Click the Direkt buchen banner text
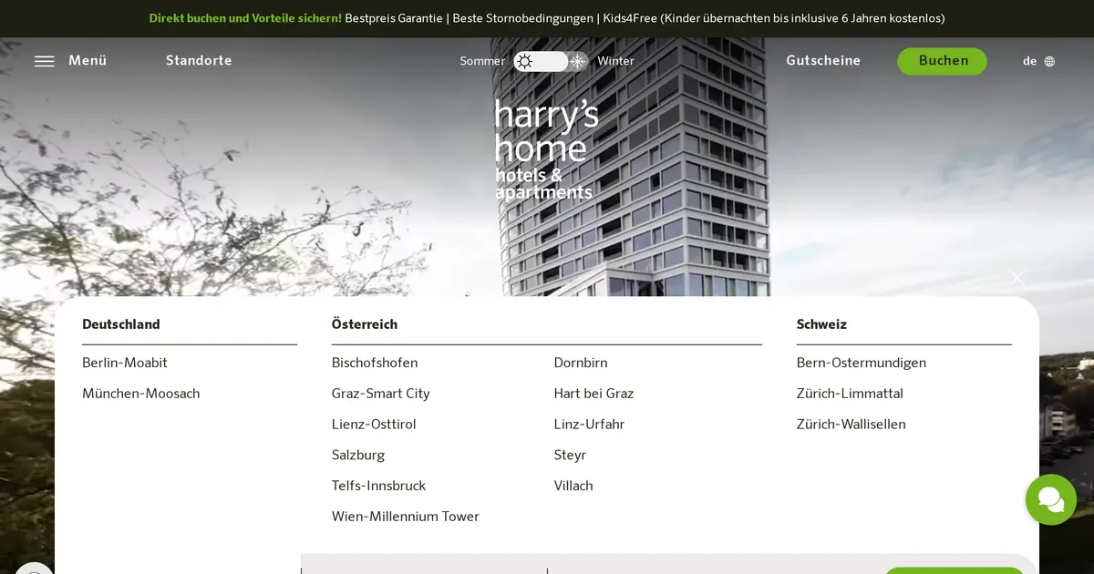Screen dimensions: 1094x574 [x=244, y=18]
